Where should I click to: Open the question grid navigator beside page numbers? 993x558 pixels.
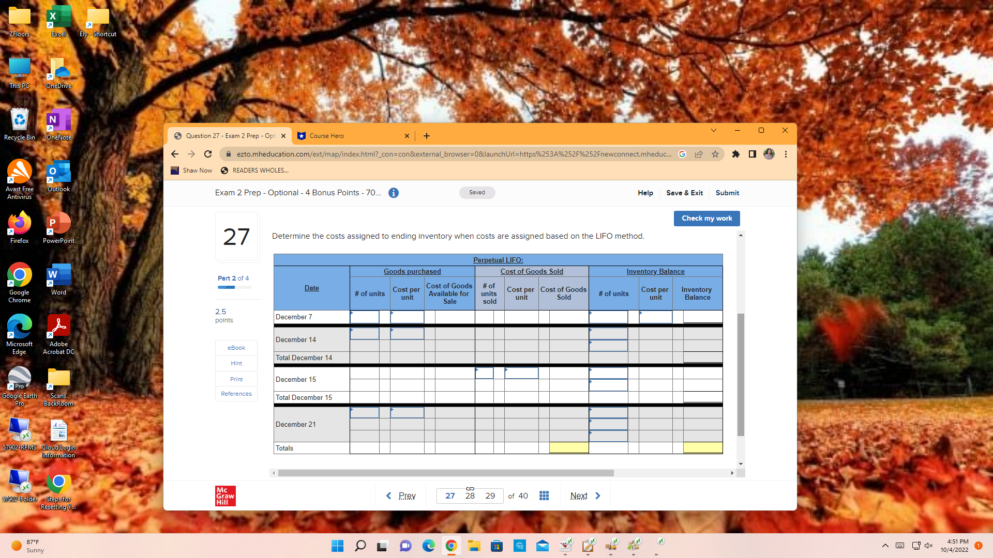coord(544,495)
